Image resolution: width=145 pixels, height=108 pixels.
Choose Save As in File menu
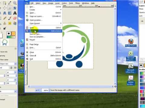44,31
